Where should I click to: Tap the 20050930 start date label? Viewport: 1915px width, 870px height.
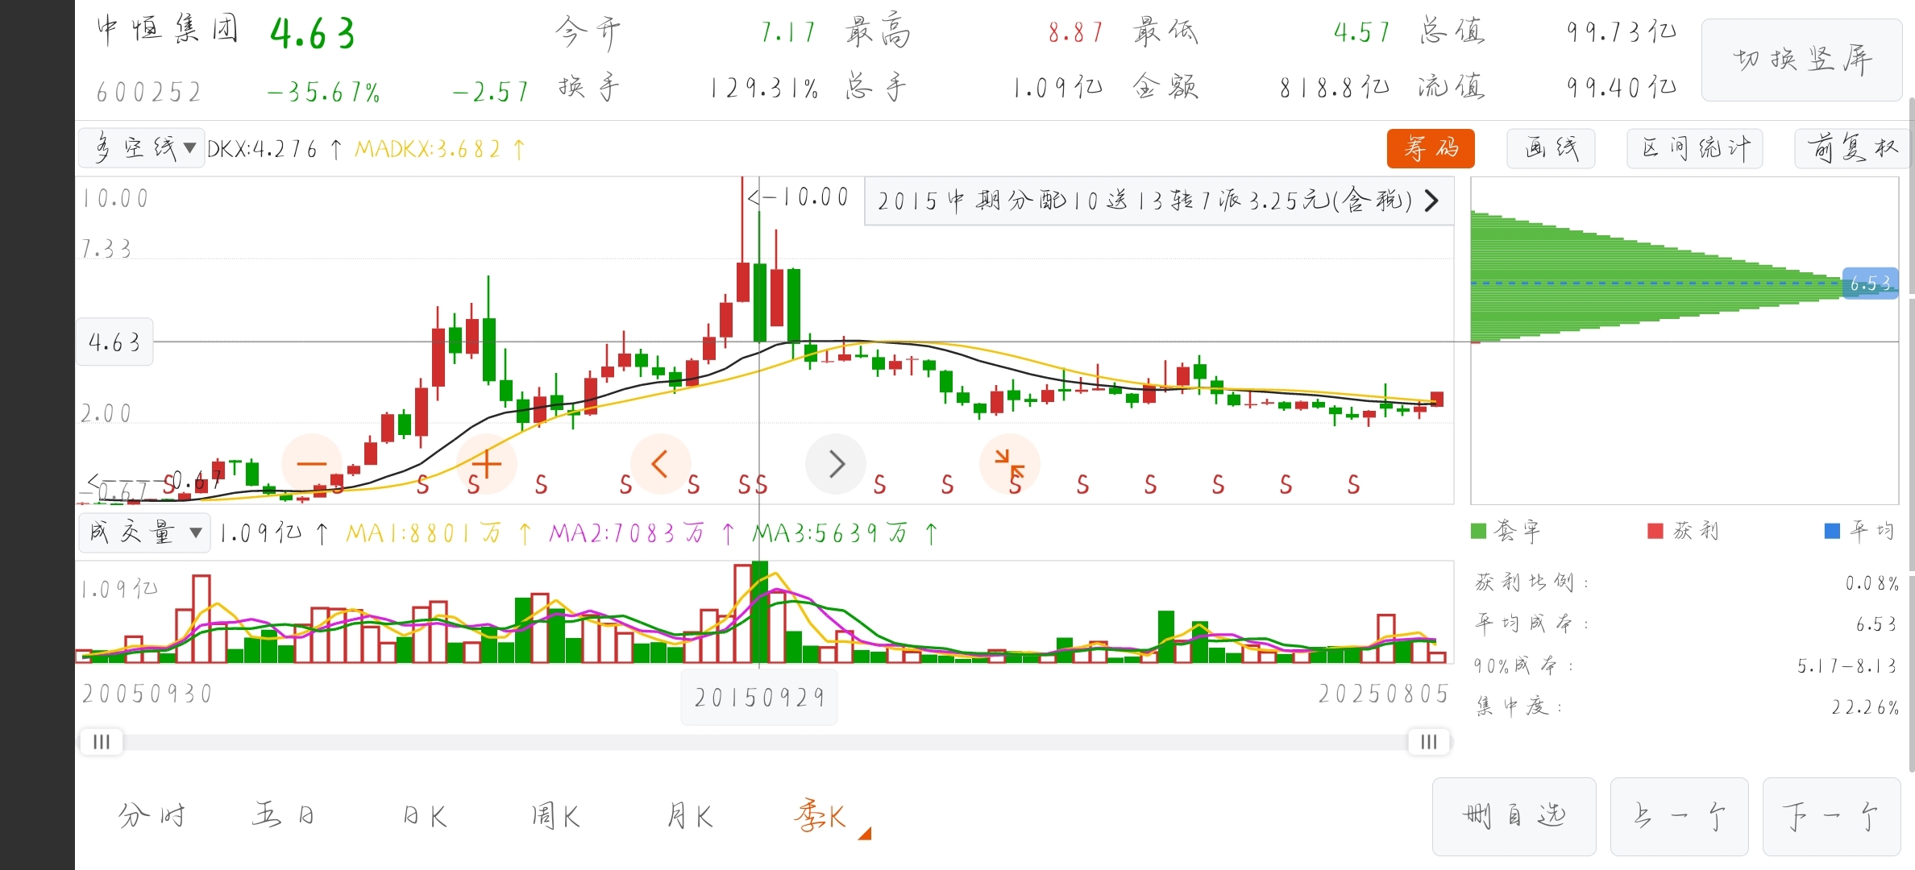[147, 694]
